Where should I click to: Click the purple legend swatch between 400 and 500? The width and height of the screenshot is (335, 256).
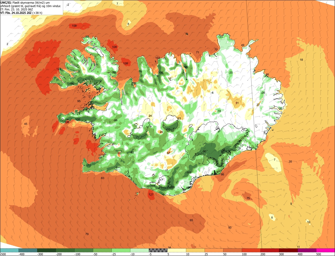[307, 250]
